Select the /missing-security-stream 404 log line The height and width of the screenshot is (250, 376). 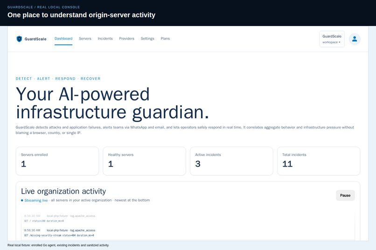[59, 236]
